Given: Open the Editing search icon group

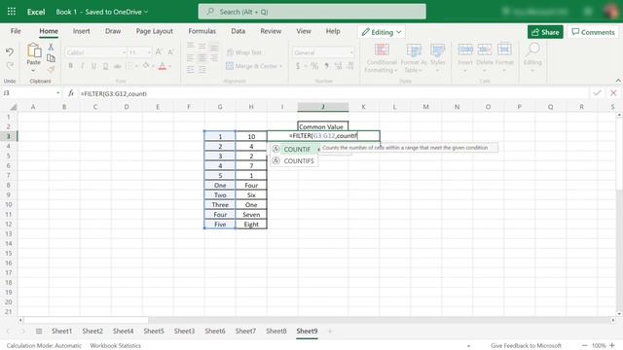Looking at the screenshot, I should 532,58.
